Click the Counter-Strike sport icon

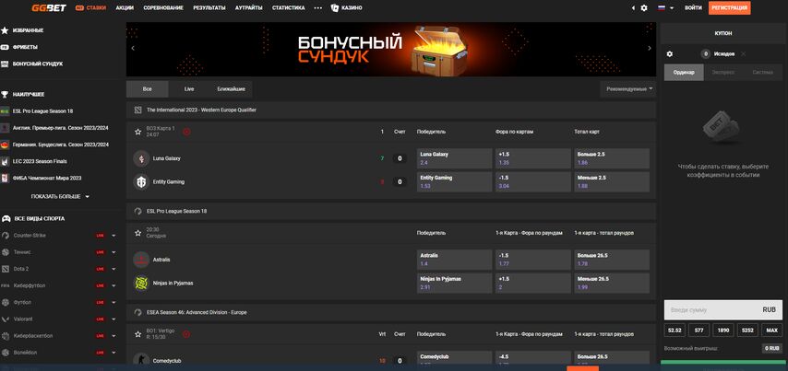(x=5, y=236)
